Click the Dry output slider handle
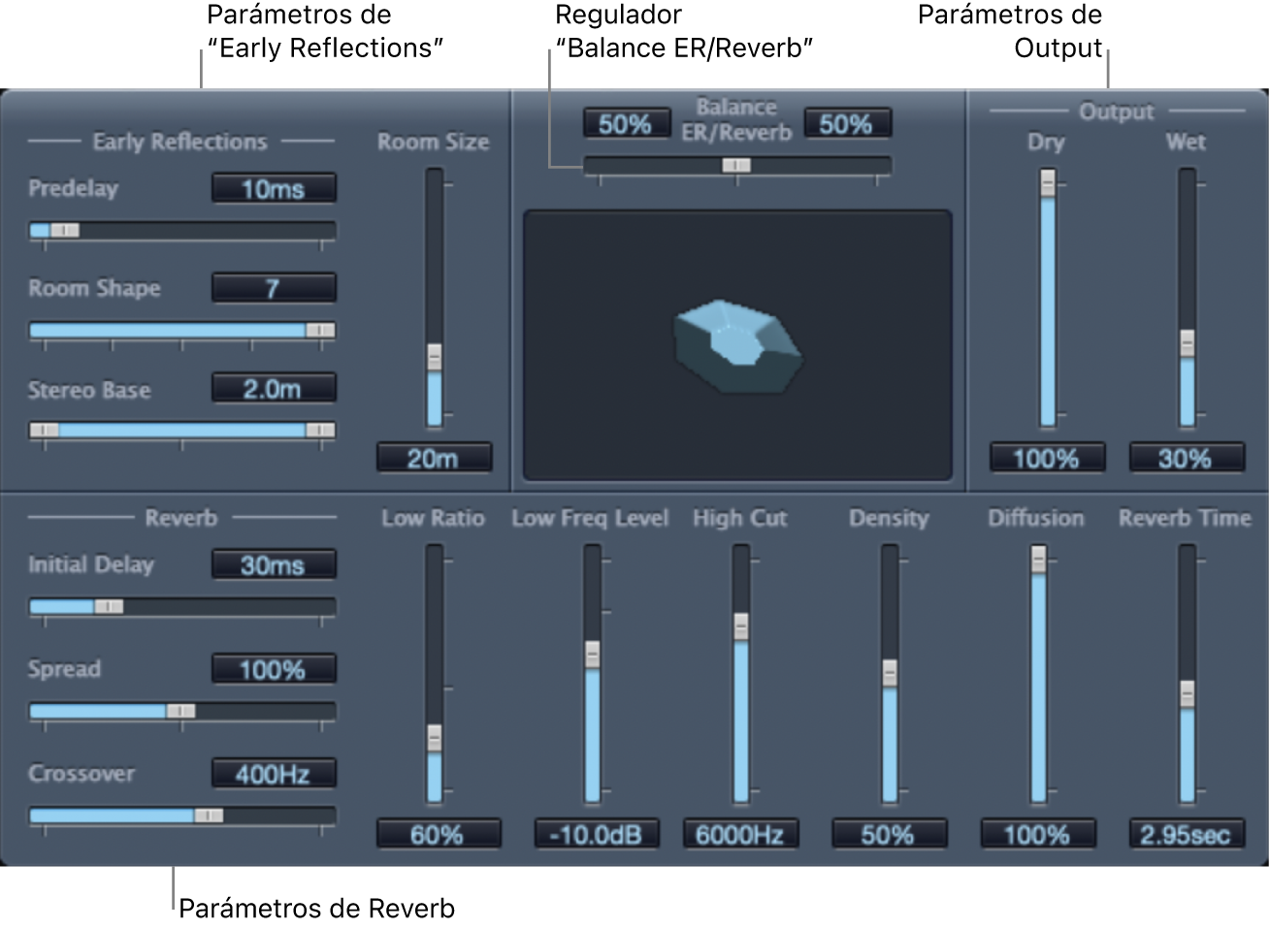The height and width of the screenshot is (929, 1270). (x=1048, y=183)
